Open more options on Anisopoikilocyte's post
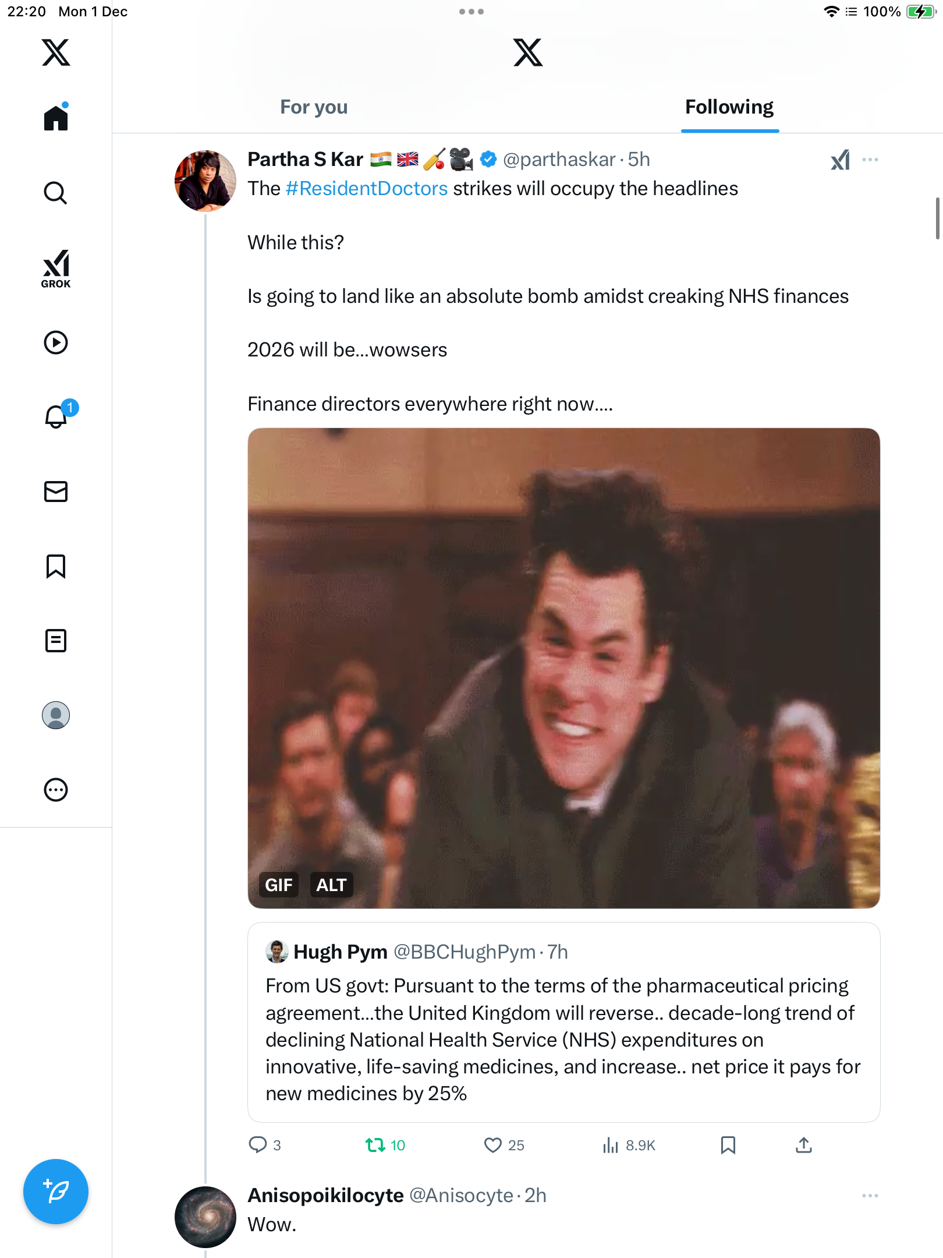 point(870,1196)
